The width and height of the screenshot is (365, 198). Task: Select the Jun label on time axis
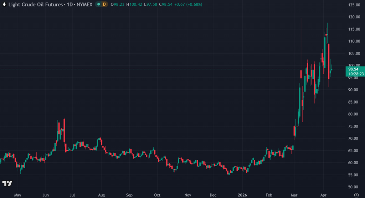click(45, 195)
